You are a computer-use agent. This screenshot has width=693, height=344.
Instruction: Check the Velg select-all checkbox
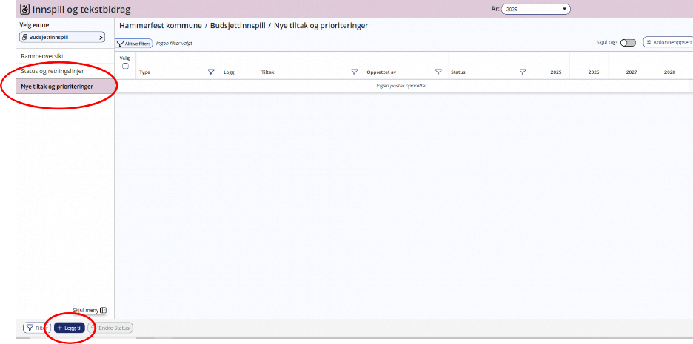tap(125, 66)
